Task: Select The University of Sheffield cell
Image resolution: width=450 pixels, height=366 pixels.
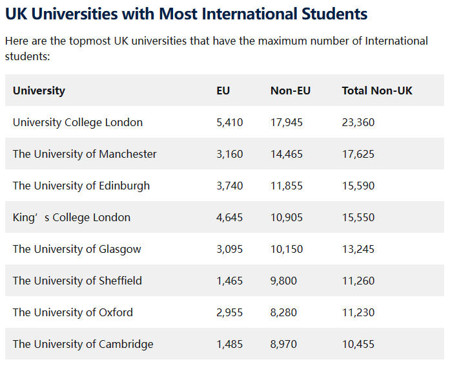Action: click(x=77, y=281)
